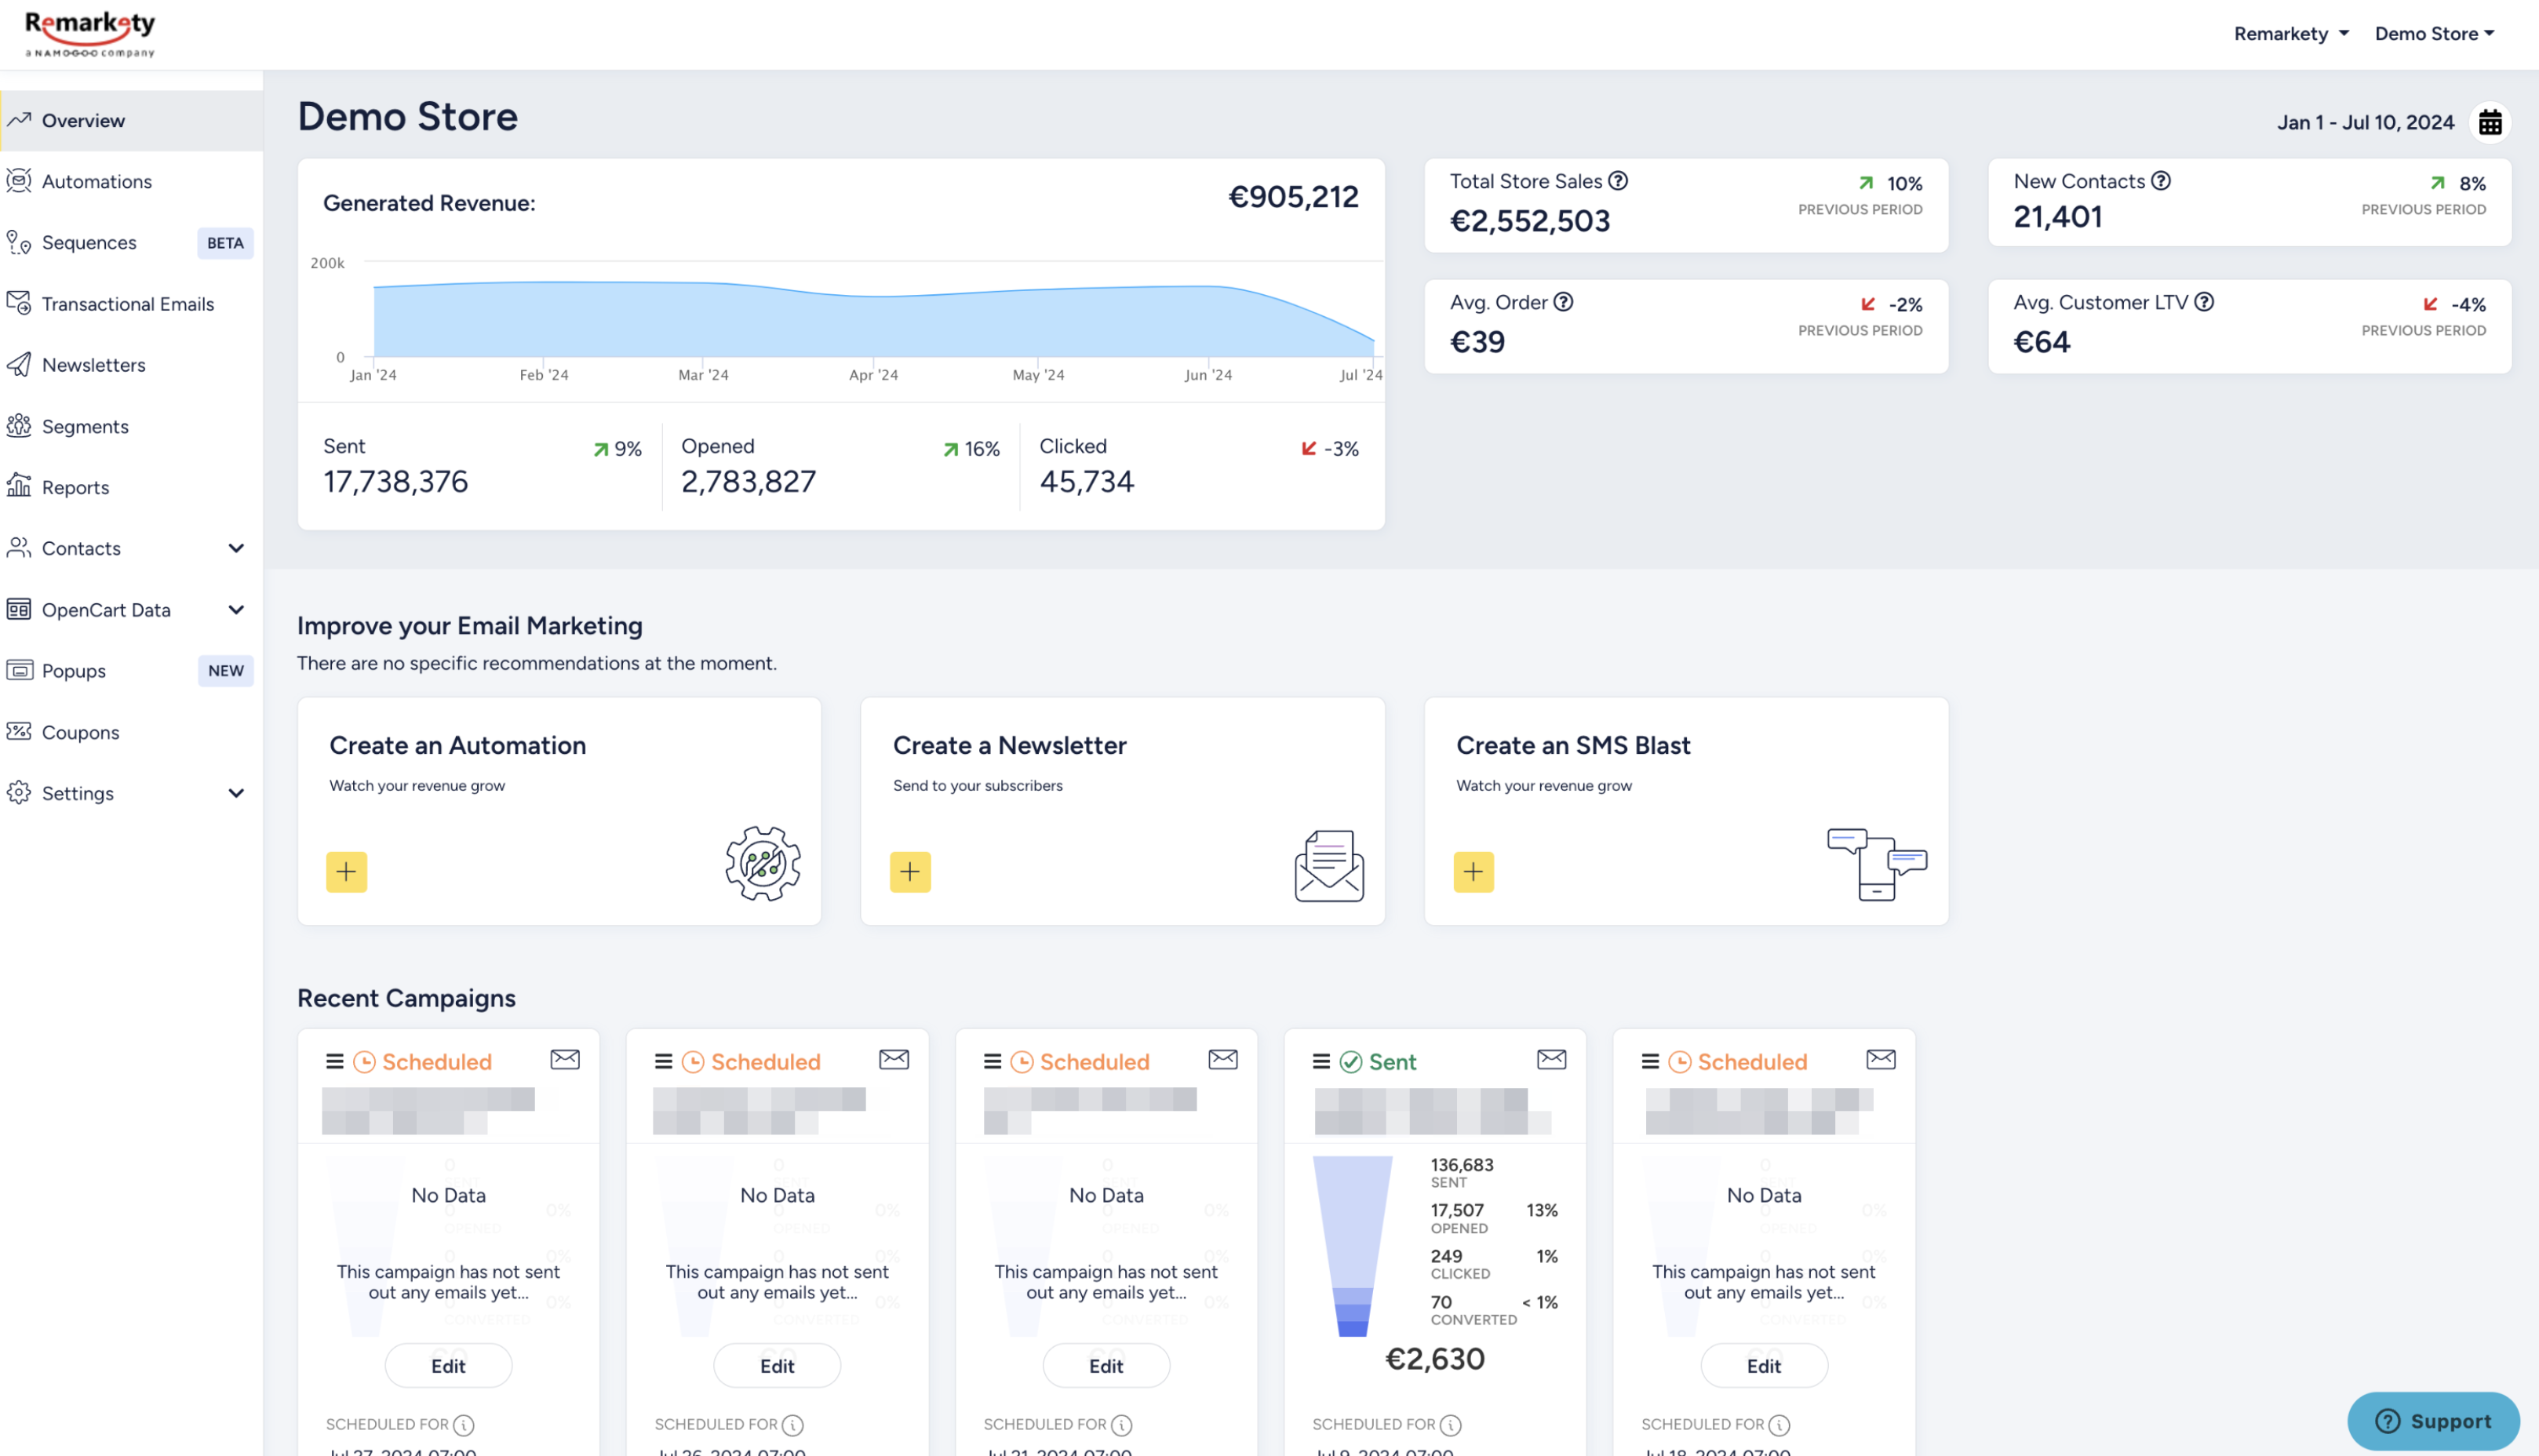Open Sequences in the sidebar

pos(132,243)
